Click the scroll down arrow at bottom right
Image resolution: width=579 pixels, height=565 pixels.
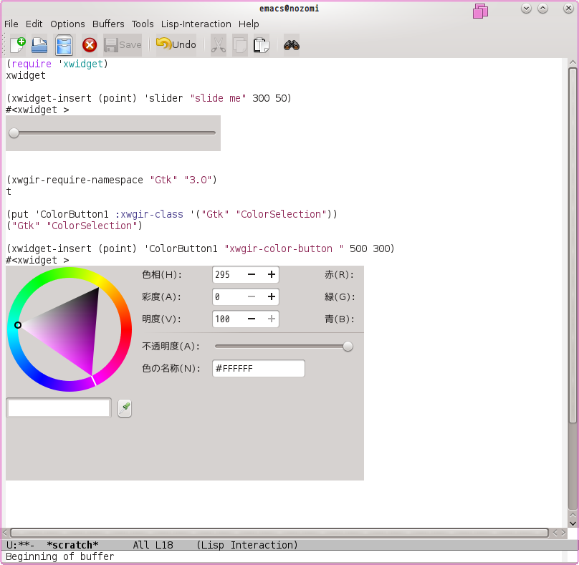pyautogui.click(x=573, y=523)
